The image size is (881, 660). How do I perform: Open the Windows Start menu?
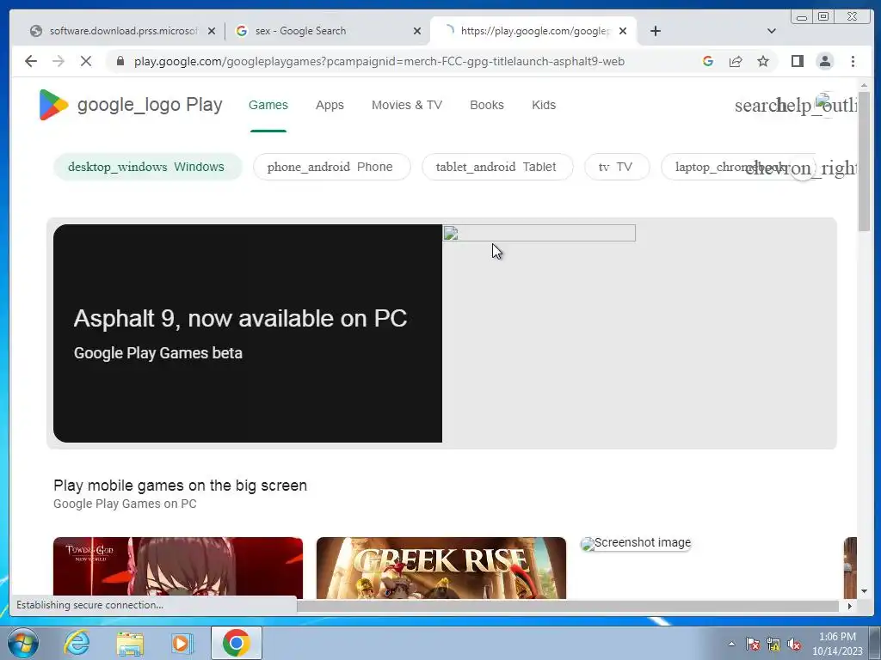pyautogui.click(x=23, y=643)
